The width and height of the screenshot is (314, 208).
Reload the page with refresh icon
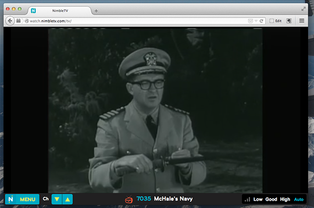tap(262, 21)
